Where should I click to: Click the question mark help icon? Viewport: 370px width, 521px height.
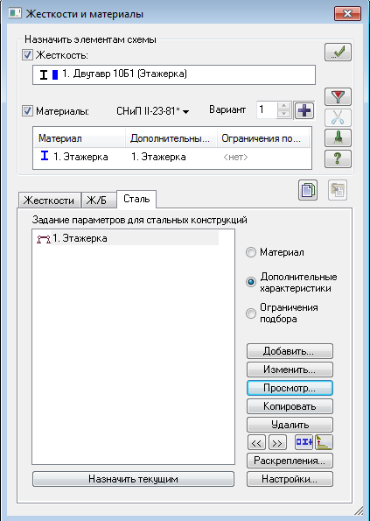click(x=338, y=158)
